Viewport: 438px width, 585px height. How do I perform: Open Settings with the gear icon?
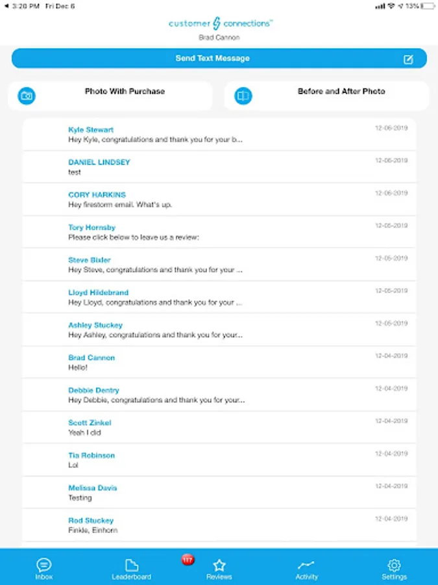click(394, 565)
